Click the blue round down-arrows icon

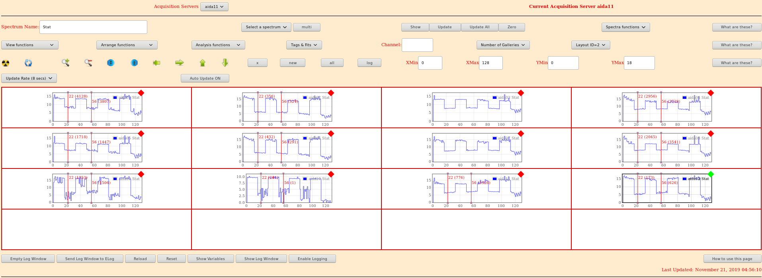[111, 63]
